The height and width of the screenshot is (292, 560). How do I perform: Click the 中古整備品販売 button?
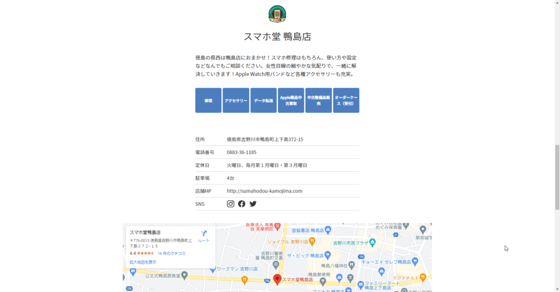[x=319, y=100]
